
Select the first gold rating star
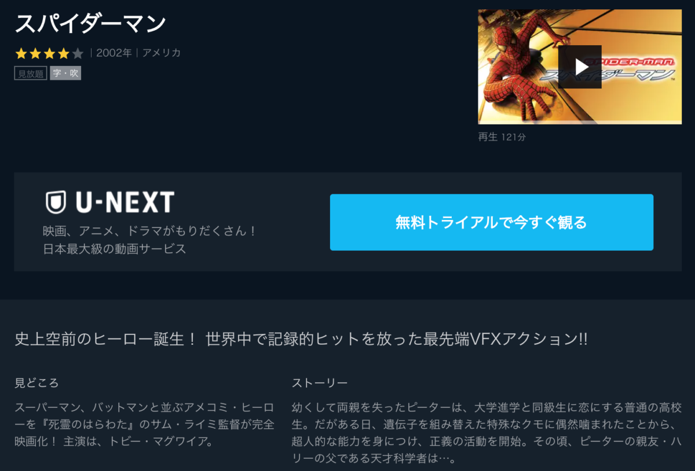tap(21, 53)
